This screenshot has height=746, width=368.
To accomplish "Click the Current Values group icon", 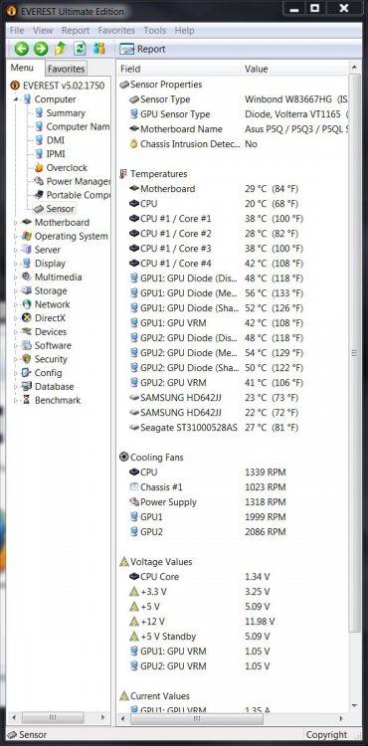I will click(x=124, y=696).
